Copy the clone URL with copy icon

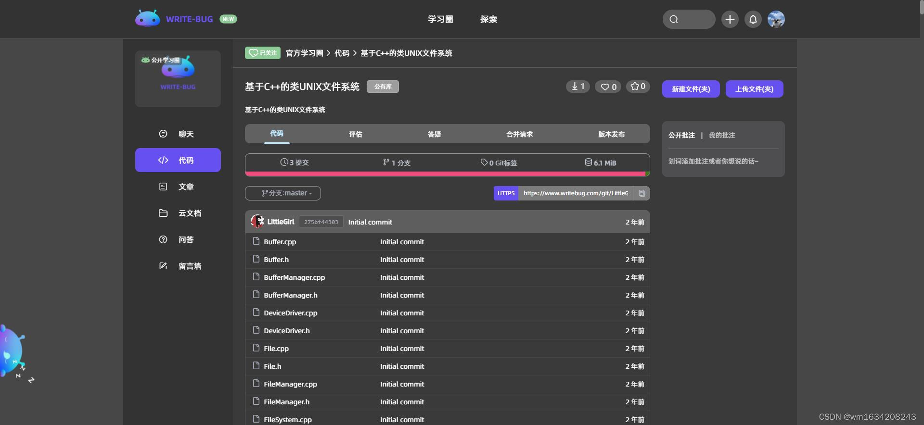click(x=642, y=193)
